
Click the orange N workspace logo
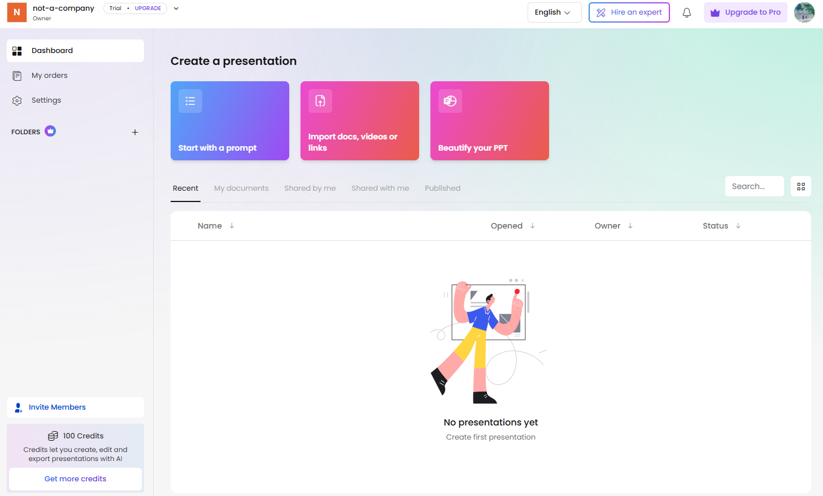pyautogui.click(x=17, y=12)
